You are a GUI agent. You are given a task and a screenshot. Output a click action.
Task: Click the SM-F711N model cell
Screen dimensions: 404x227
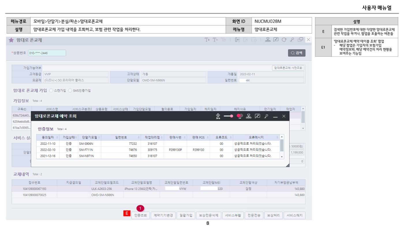(x=89, y=150)
